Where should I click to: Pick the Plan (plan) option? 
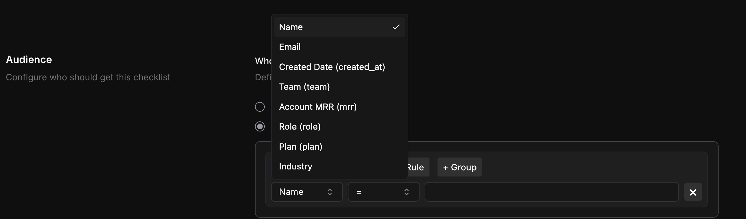(301, 147)
